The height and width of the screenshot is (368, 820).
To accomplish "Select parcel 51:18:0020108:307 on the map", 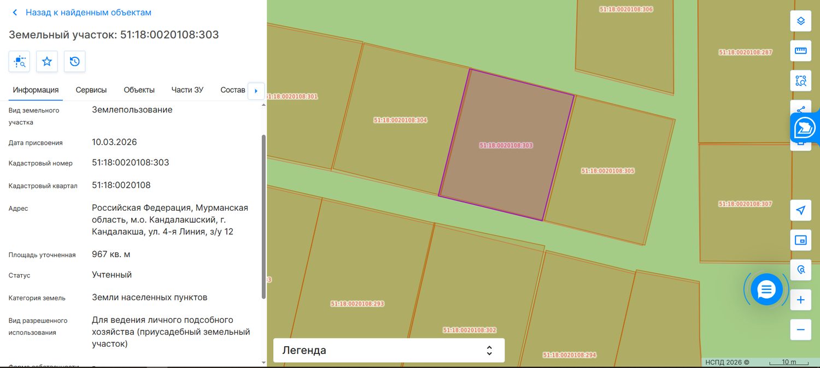I will (x=745, y=204).
